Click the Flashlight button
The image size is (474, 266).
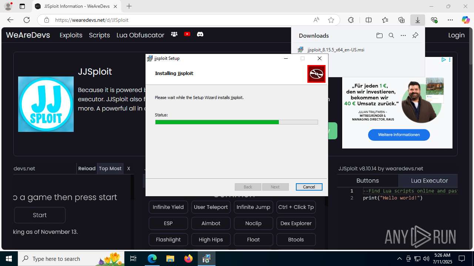point(168,239)
